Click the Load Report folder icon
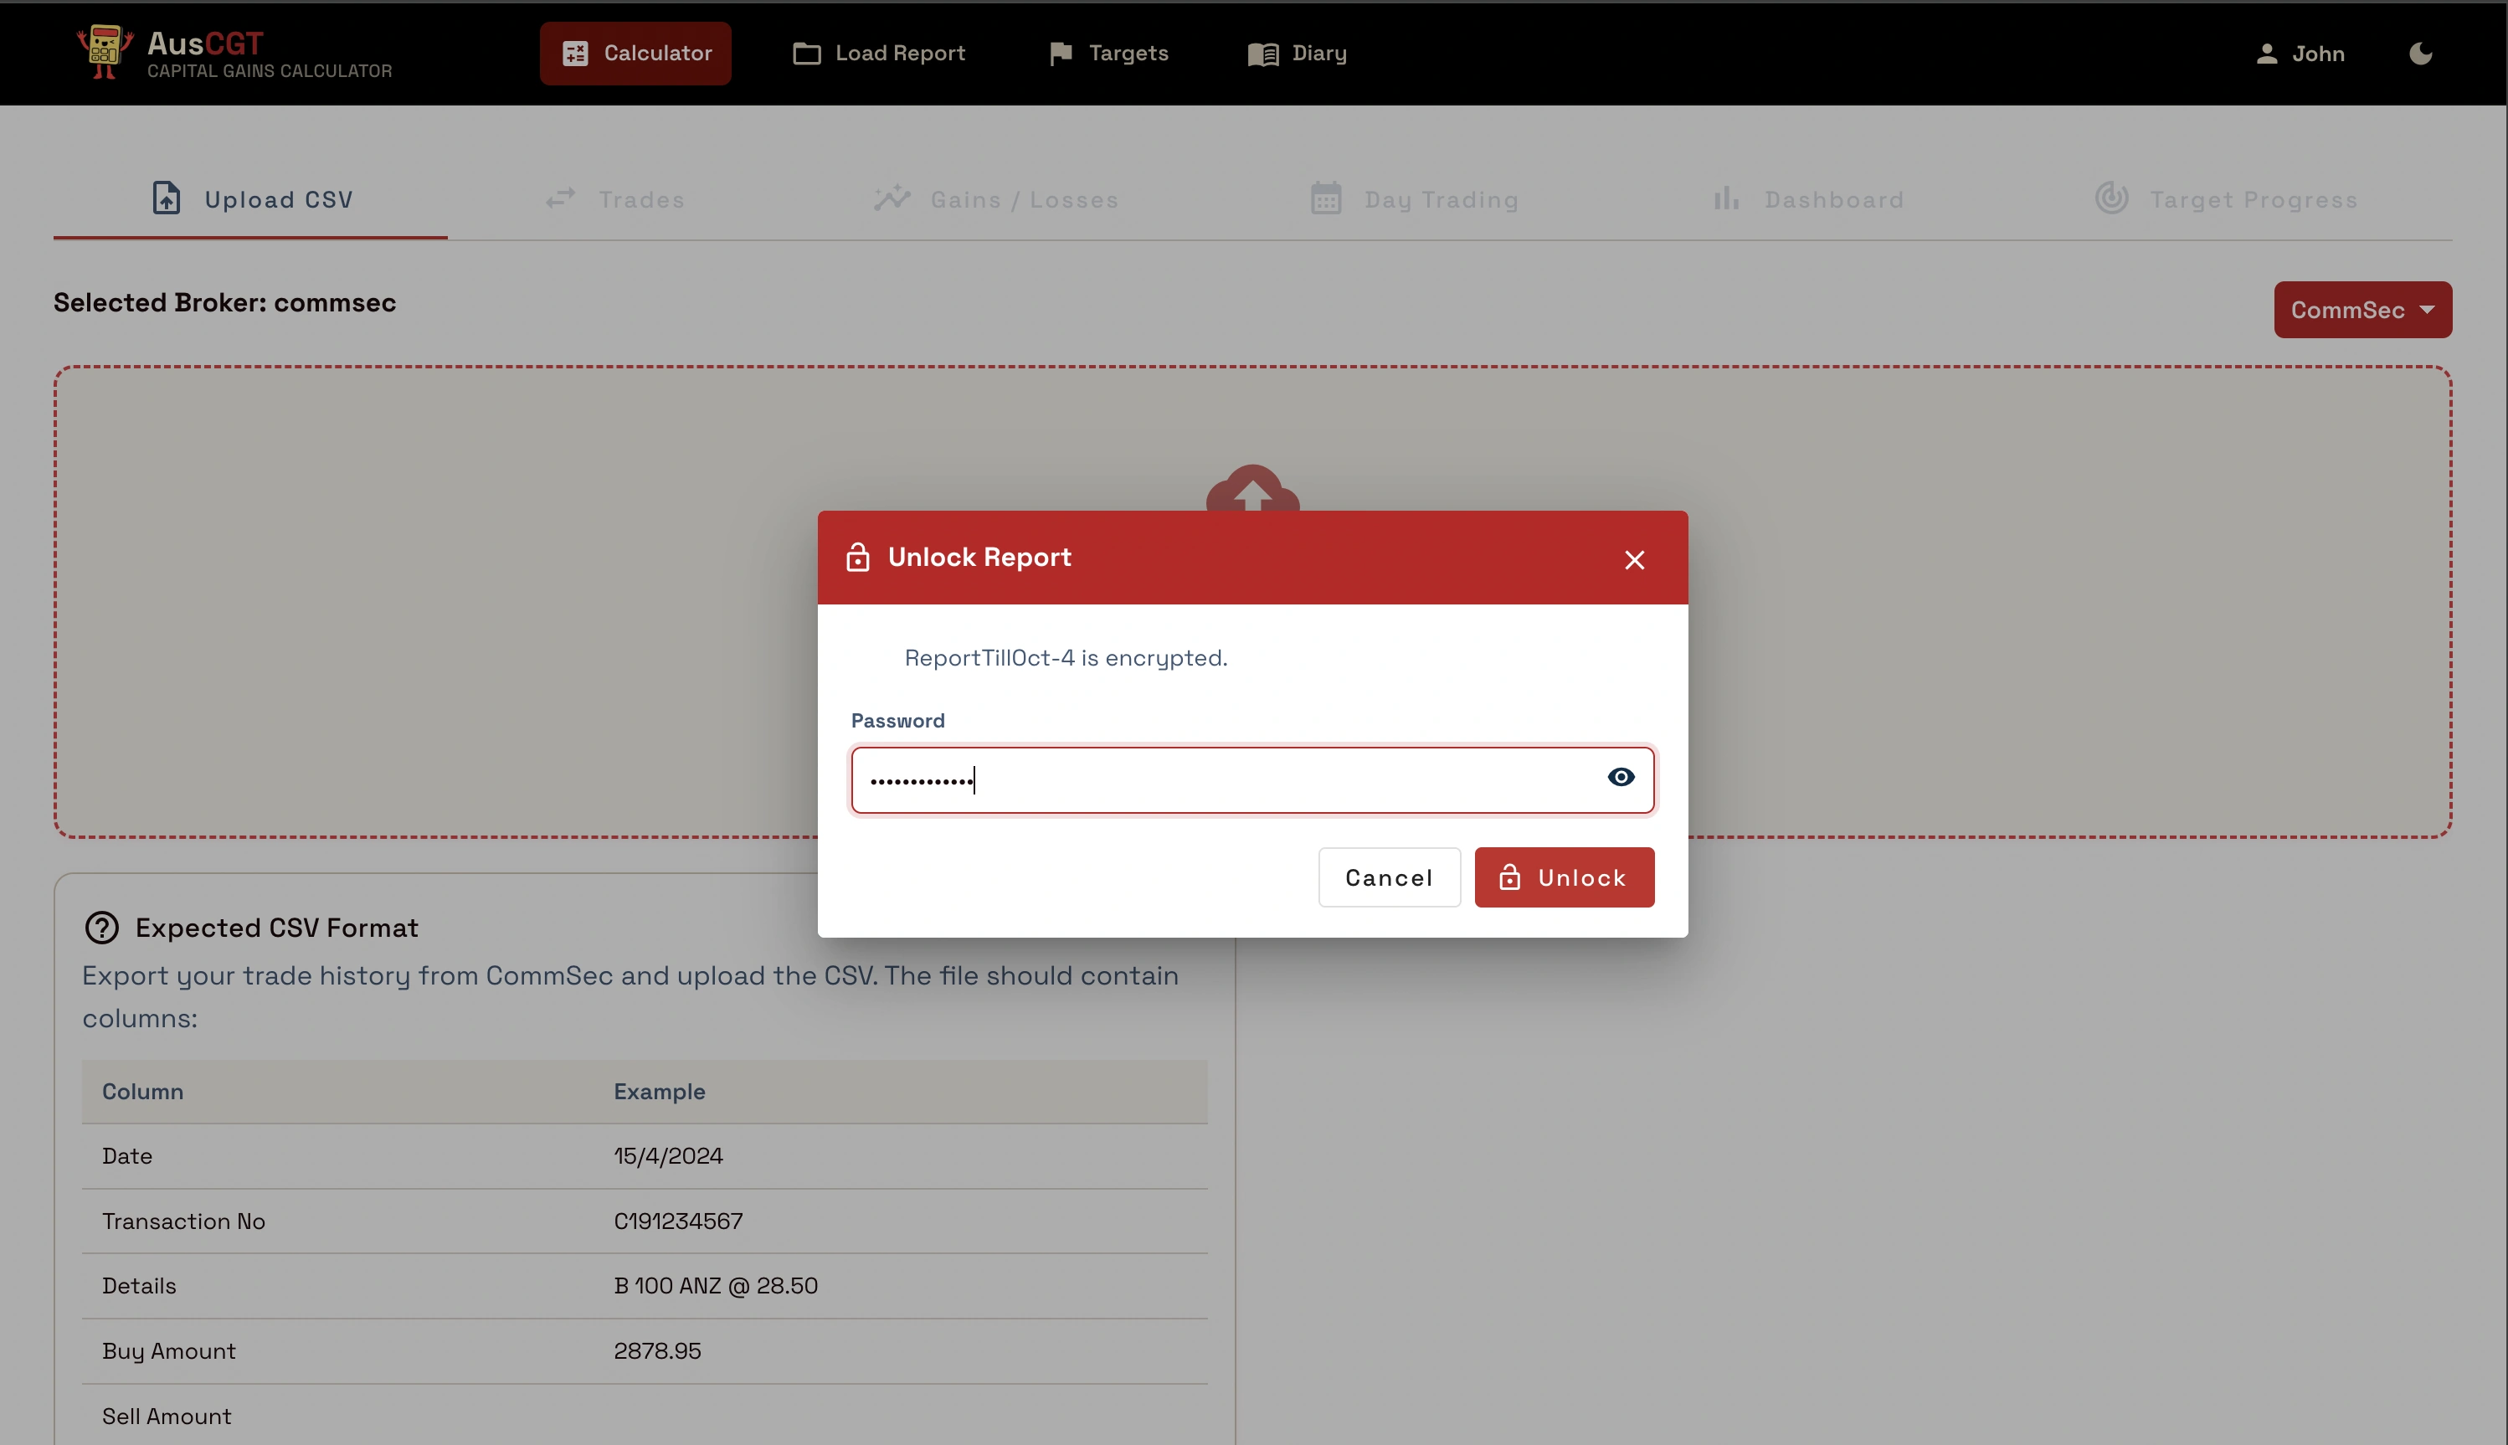 click(807, 54)
